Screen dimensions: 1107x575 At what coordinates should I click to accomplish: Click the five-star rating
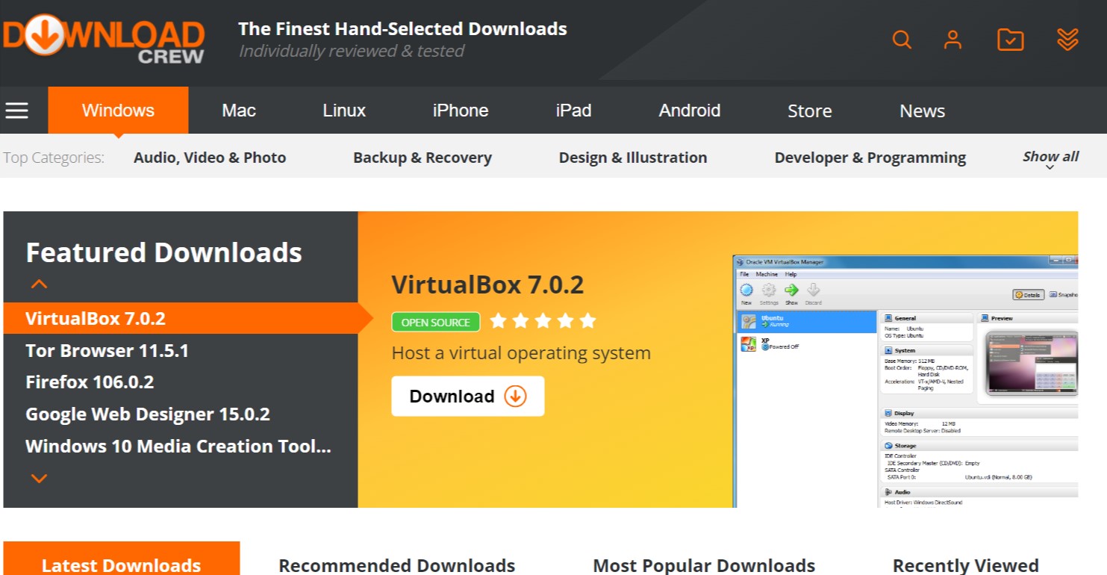tap(543, 321)
